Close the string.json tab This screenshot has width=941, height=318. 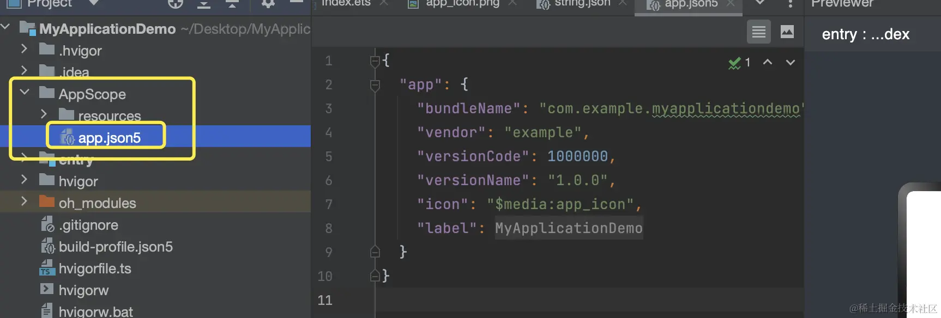click(x=623, y=3)
